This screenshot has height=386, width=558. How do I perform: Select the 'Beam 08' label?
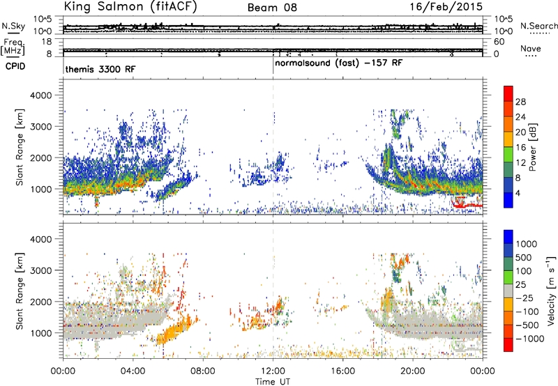272,8
